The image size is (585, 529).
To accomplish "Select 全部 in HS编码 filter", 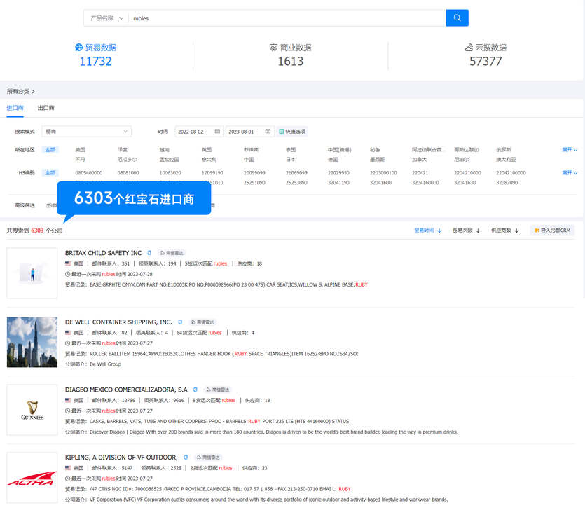I will coord(50,173).
